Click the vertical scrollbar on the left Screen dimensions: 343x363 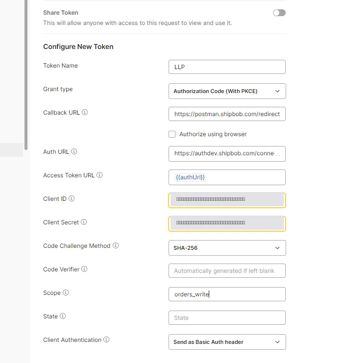pyautogui.click(x=26, y=74)
